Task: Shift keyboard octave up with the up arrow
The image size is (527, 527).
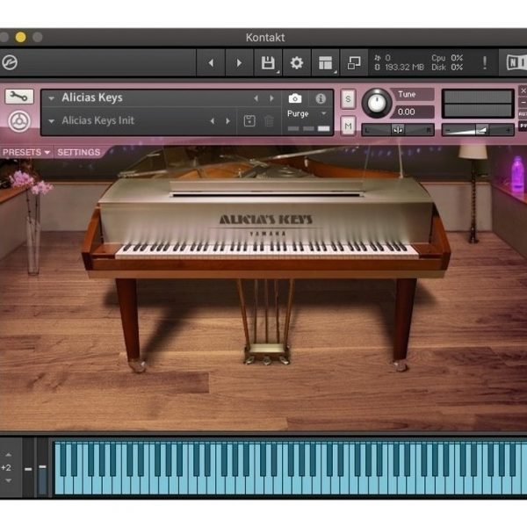Action: click(9, 455)
